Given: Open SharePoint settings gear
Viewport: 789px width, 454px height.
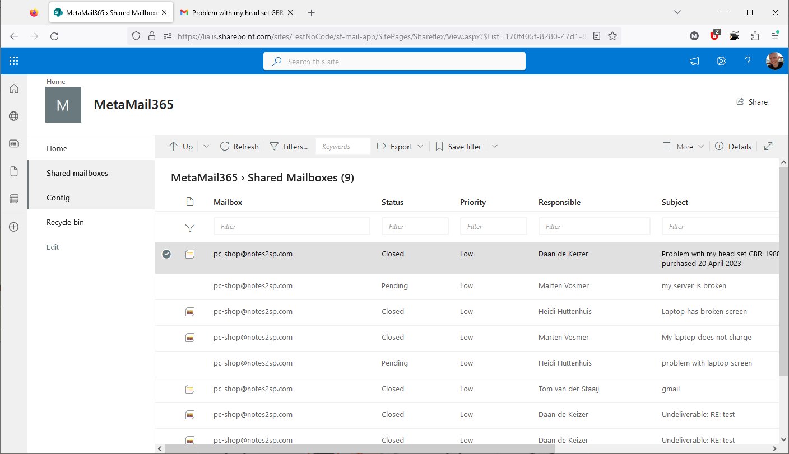Looking at the screenshot, I should 721,61.
